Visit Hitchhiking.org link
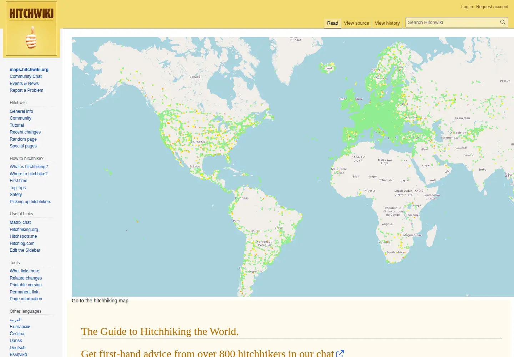 (x=24, y=230)
